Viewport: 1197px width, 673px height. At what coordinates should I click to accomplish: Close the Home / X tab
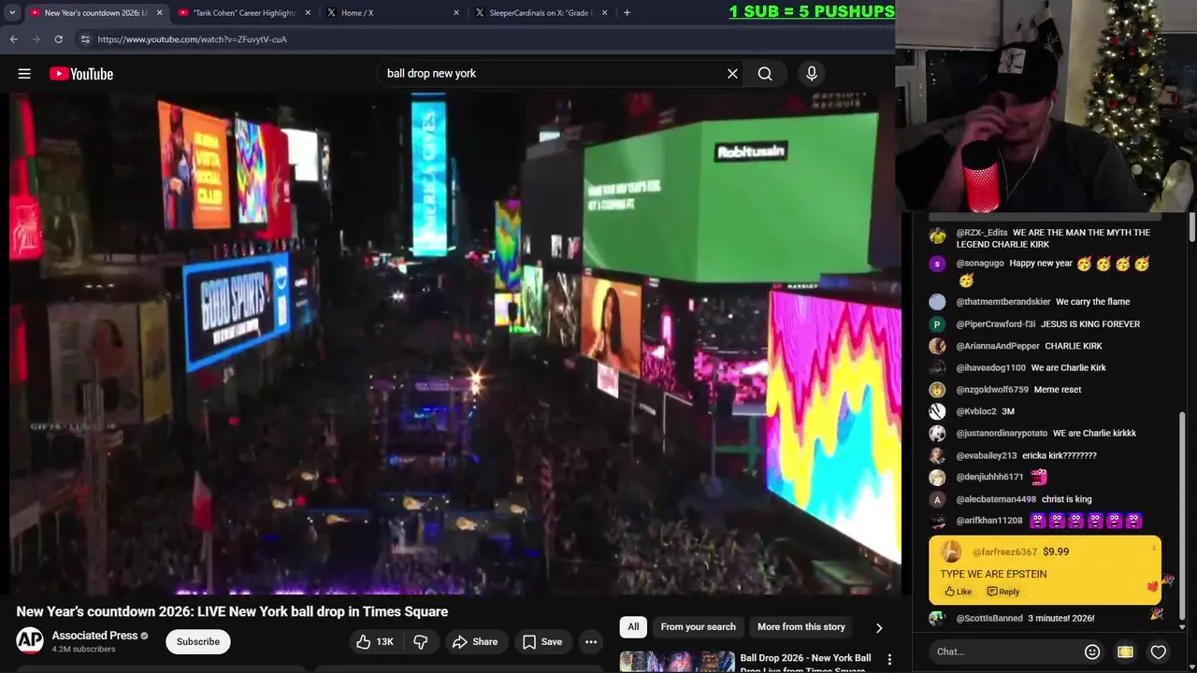[456, 13]
